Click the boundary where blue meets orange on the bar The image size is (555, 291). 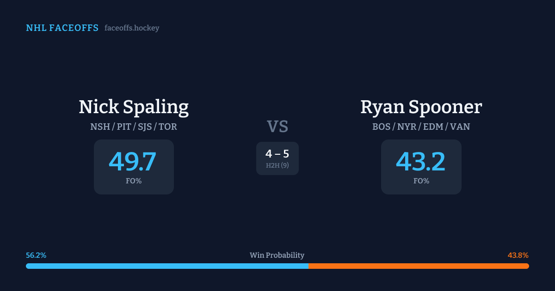308,266
